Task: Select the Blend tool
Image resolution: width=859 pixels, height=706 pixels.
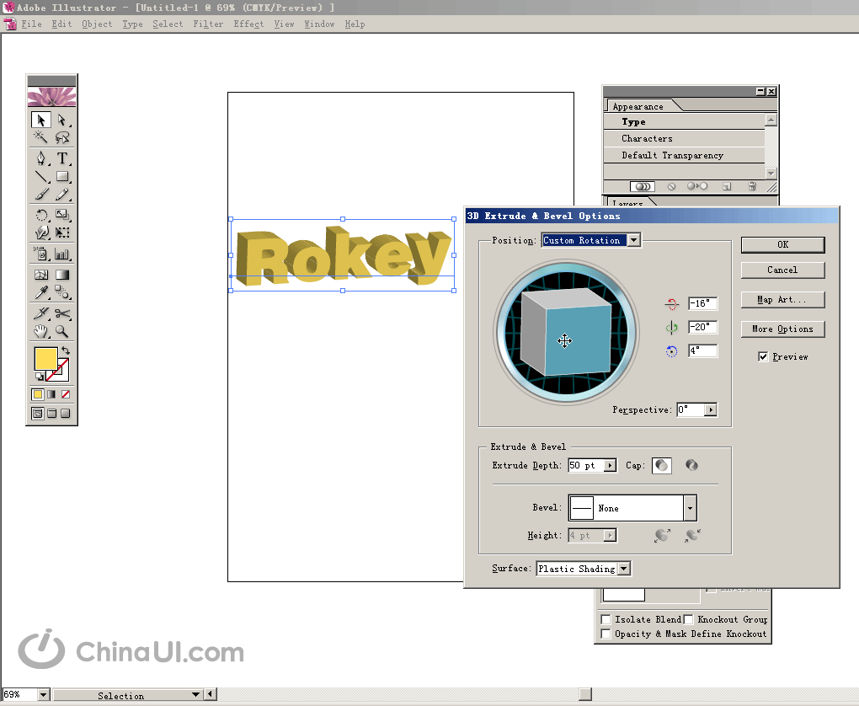Action: click(62, 292)
